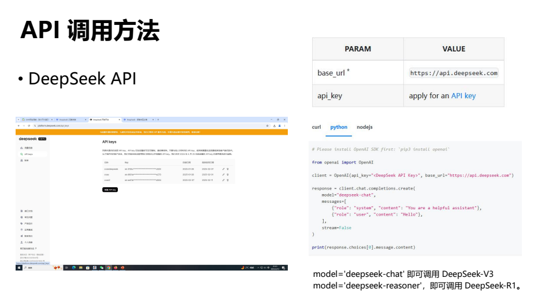
Task: Click the 'pip3 install openai' comment line
Action: coord(381,149)
